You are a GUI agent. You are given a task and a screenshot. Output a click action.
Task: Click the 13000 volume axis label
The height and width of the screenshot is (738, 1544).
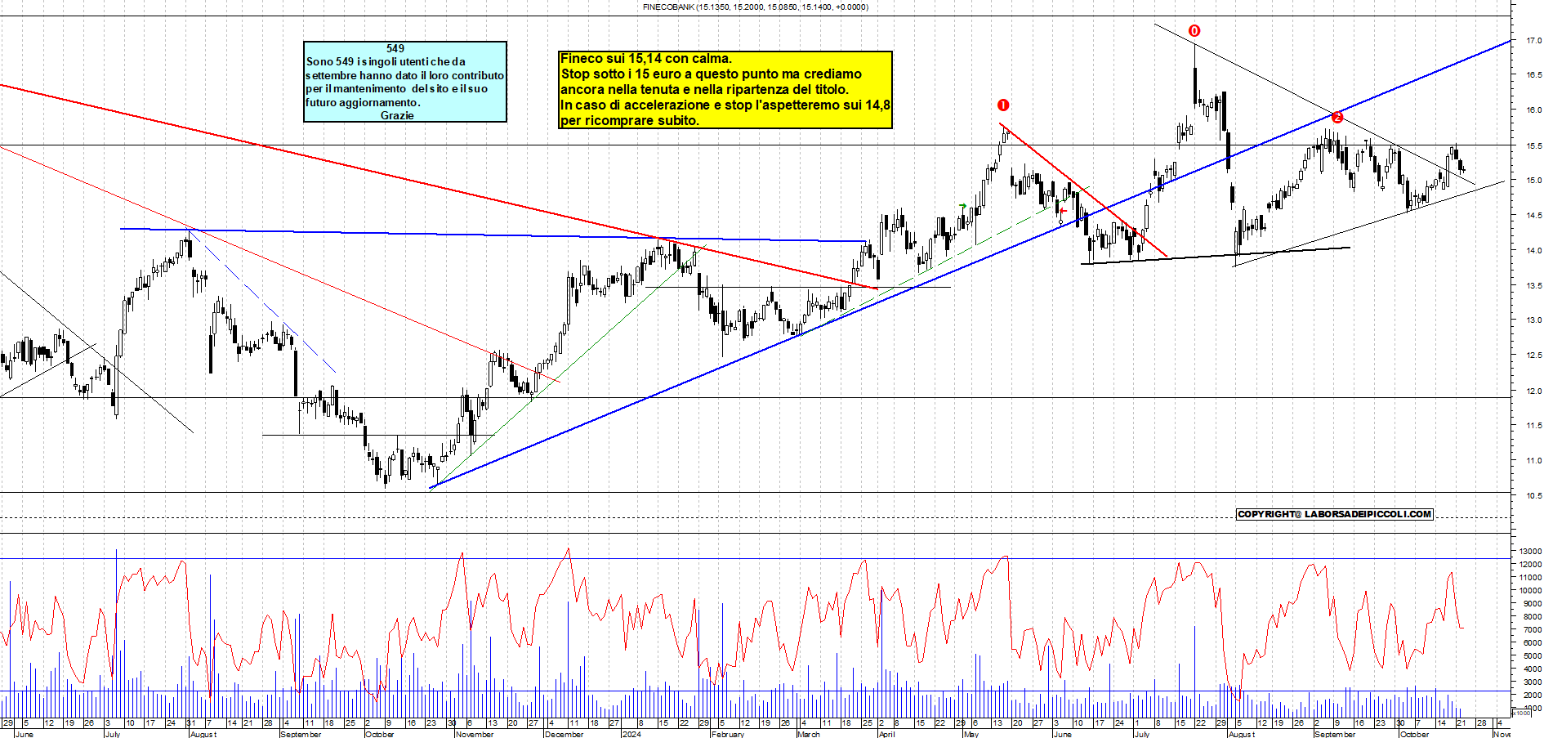pos(1530,551)
